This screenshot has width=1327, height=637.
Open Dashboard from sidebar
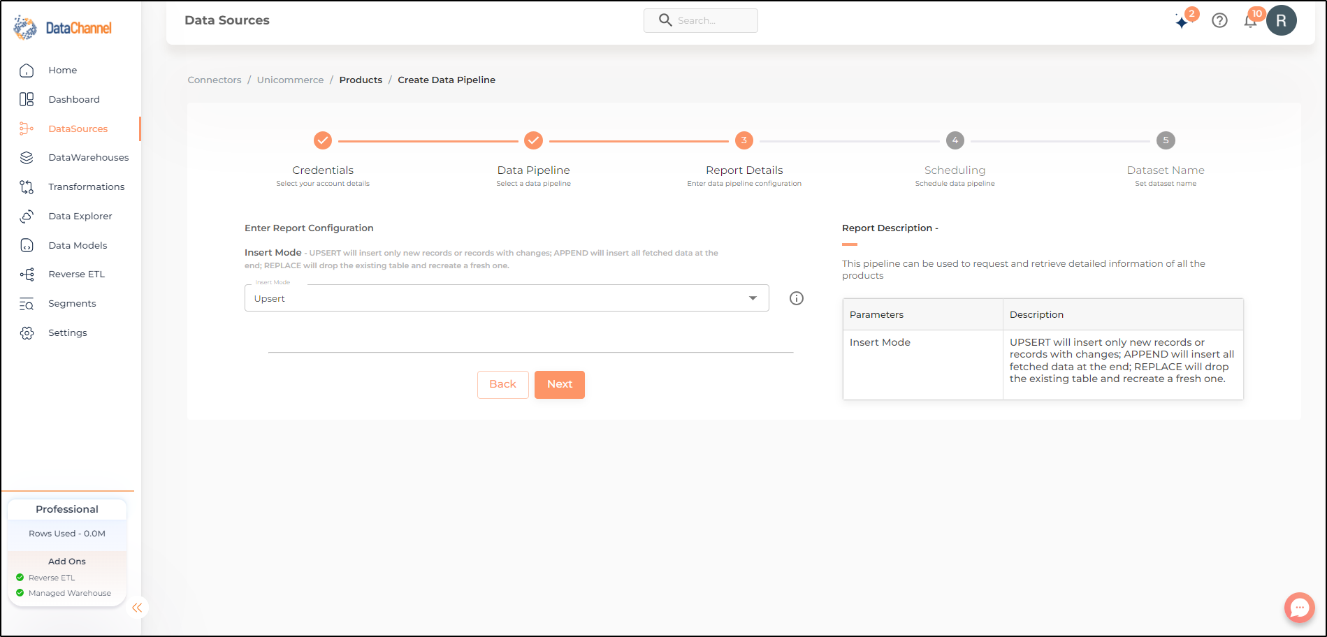74,100
